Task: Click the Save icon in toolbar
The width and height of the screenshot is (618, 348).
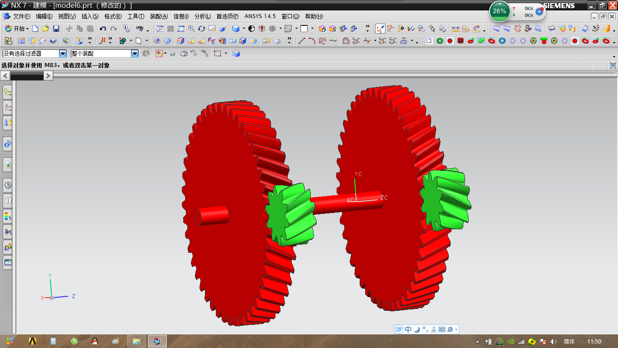Action: [56, 29]
